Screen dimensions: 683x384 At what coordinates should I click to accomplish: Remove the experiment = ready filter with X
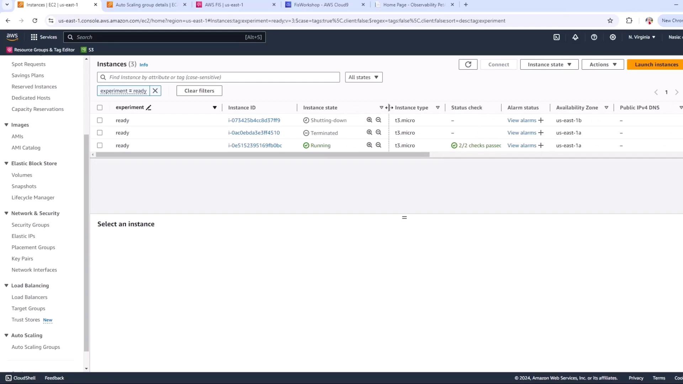(155, 91)
